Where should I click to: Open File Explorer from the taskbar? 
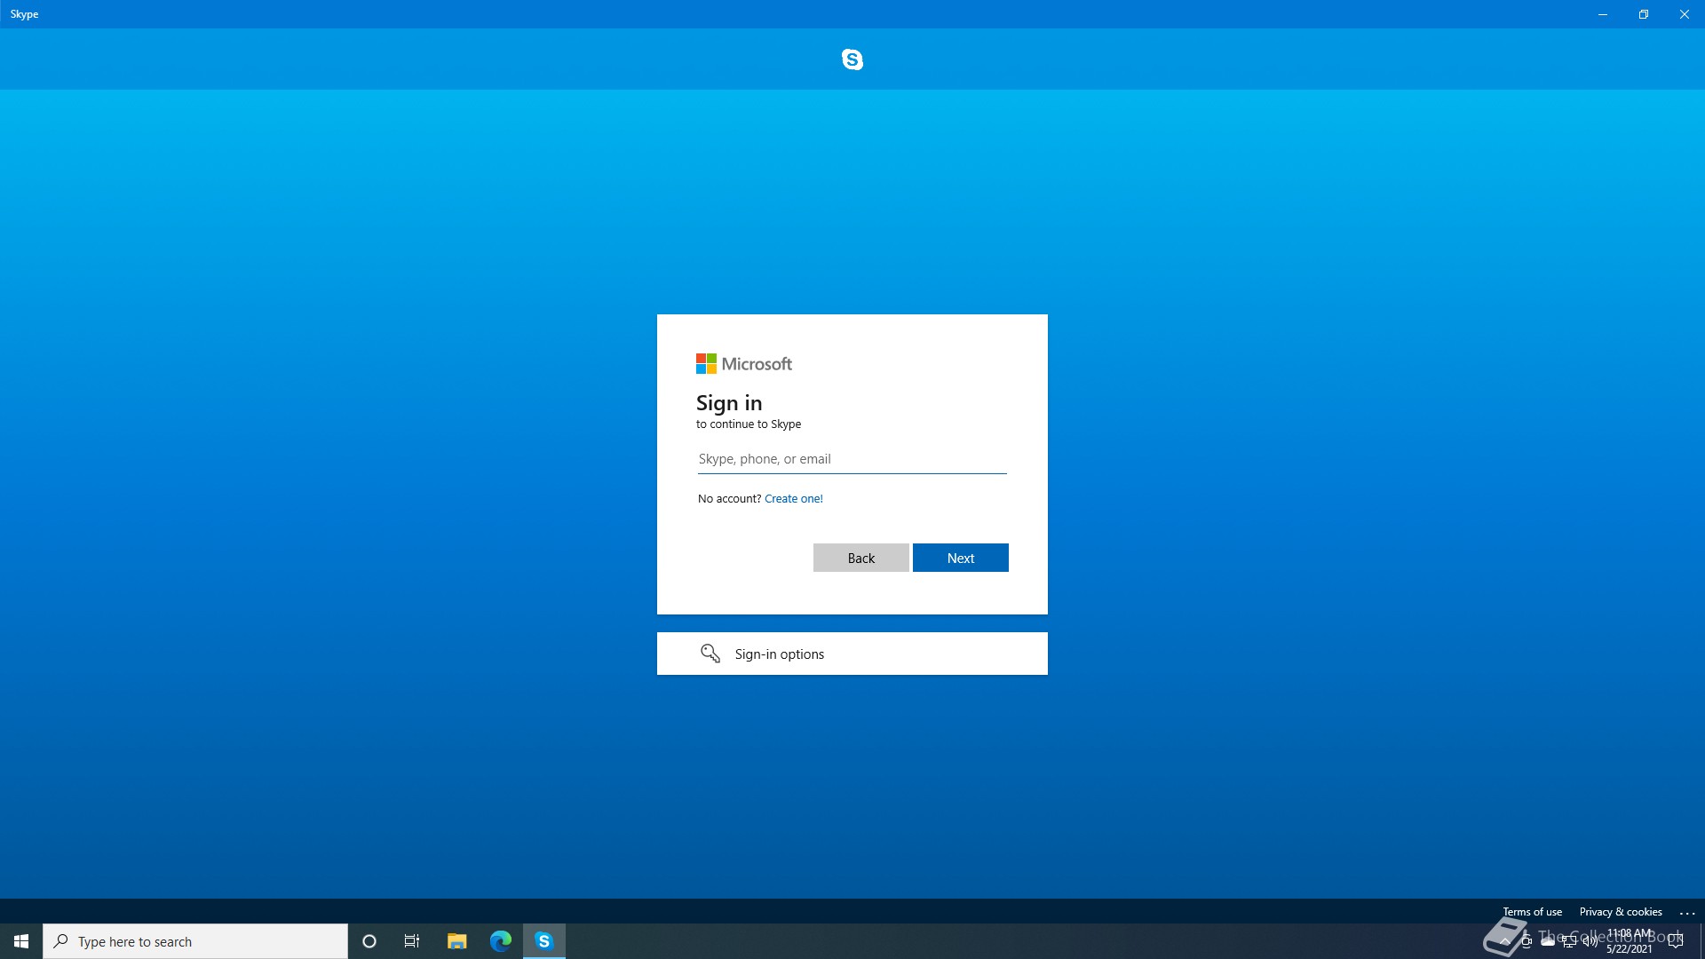coord(456,941)
